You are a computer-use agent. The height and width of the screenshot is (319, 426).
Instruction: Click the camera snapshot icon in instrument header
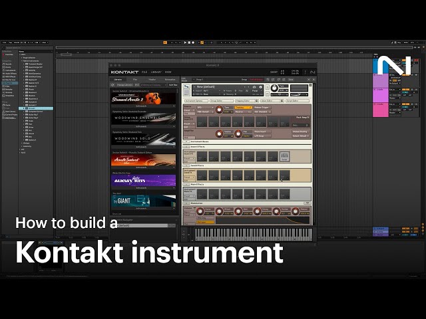point(254,87)
